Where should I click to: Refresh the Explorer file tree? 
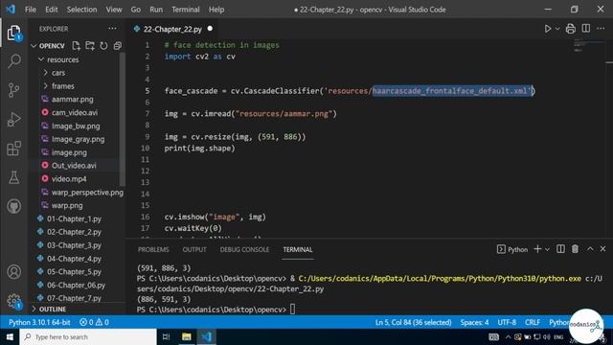coord(103,46)
